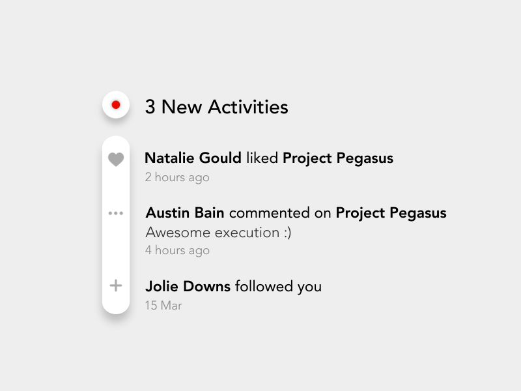The image size is (521, 391).
Task: Click the number 3 in the heading
Action: click(150, 106)
